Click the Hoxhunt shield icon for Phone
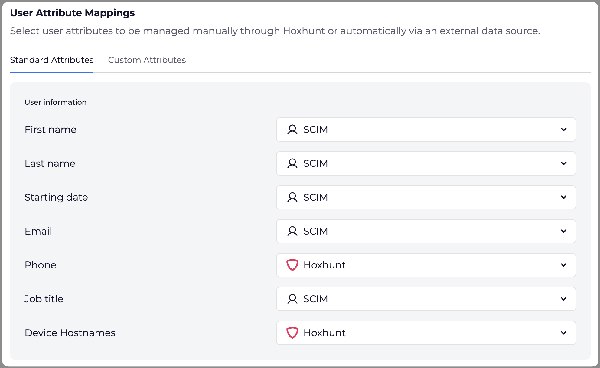Viewport: 600px width, 368px height. point(292,265)
